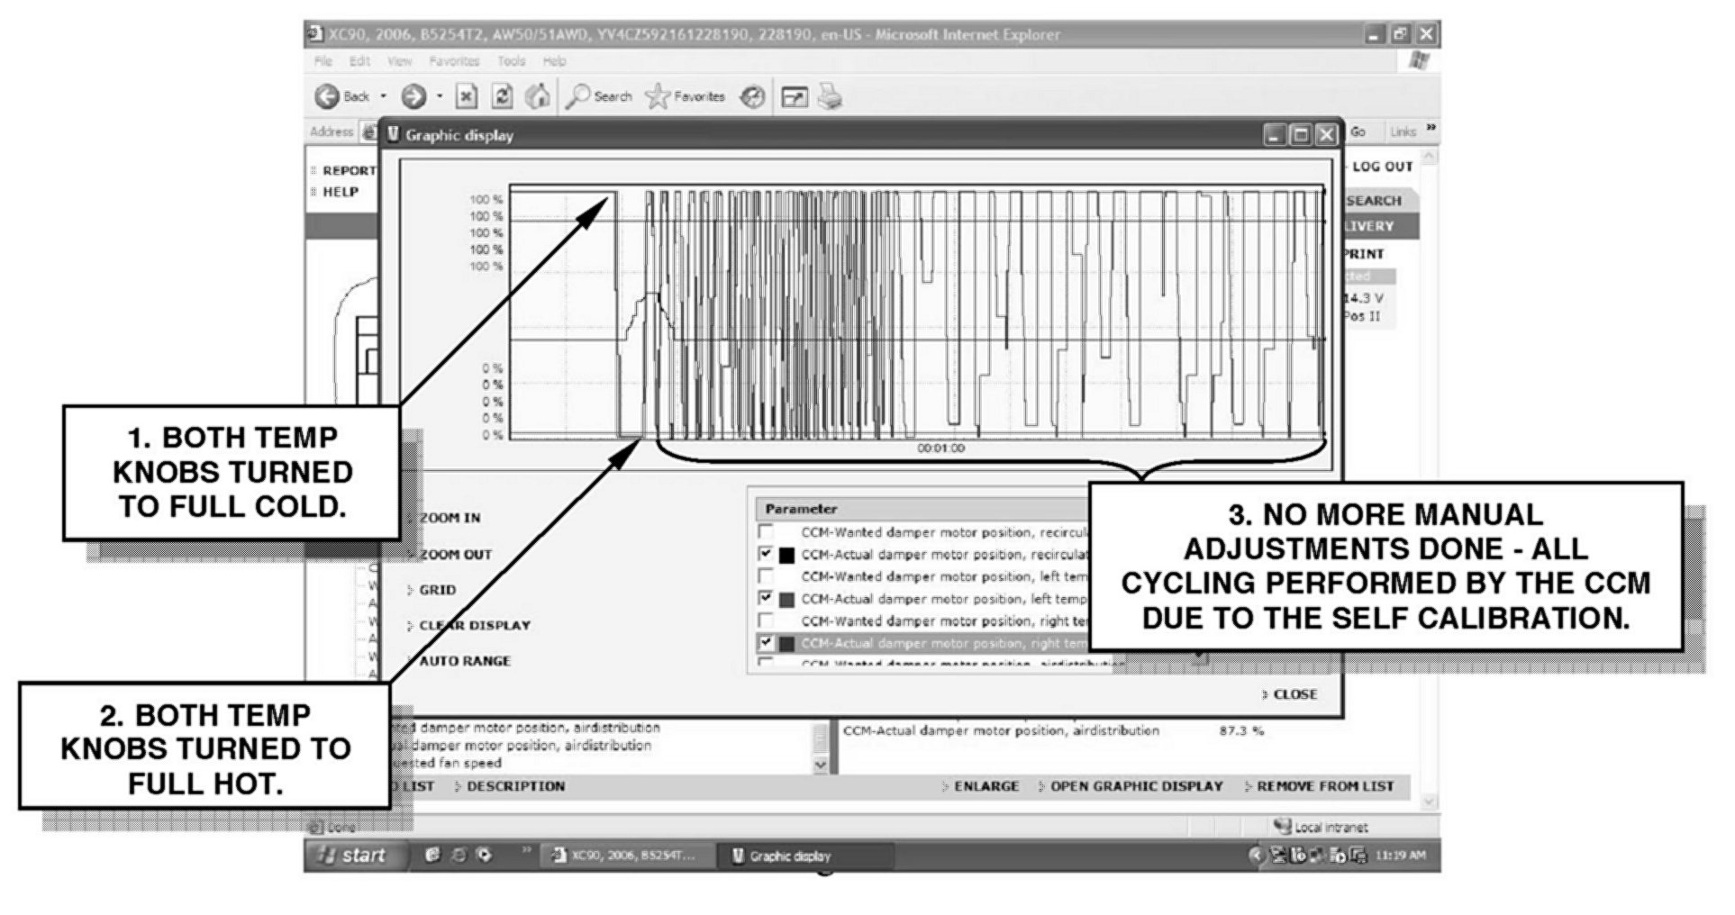Image resolution: width=1735 pixels, height=915 pixels.
Task: Uncheck CCM-Actual damper position recirculation checkbox
Action: [766, 554]
